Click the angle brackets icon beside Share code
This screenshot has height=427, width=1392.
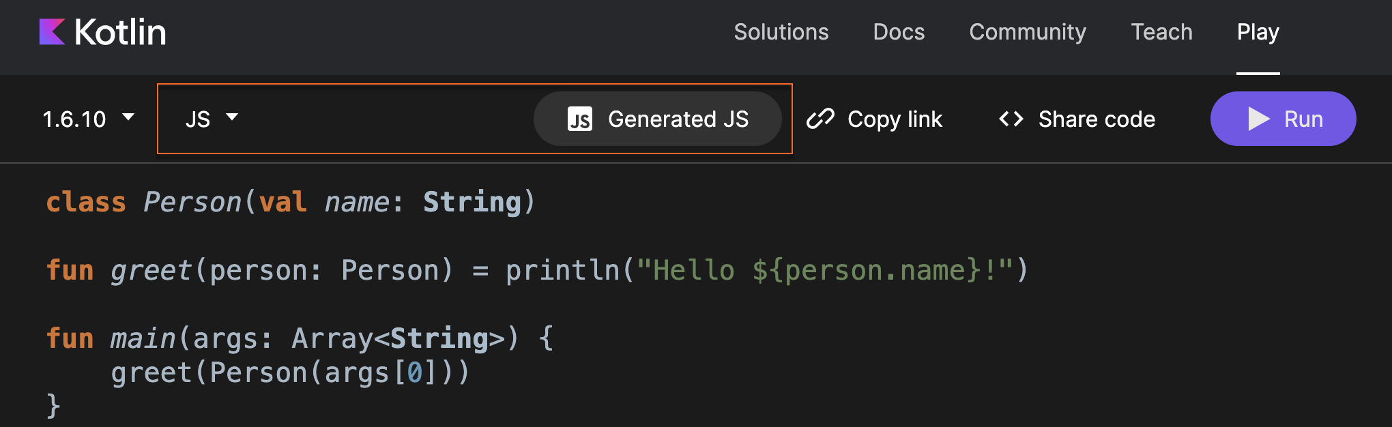tap(1011, 119)
